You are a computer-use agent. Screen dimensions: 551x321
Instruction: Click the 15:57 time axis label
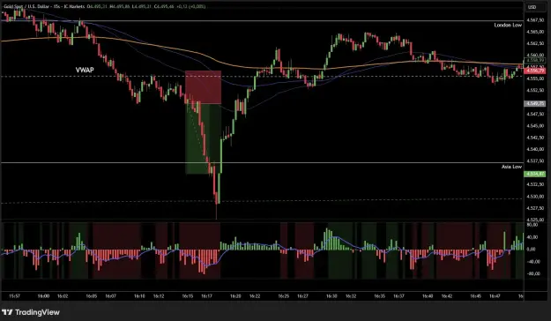[14, 296]
